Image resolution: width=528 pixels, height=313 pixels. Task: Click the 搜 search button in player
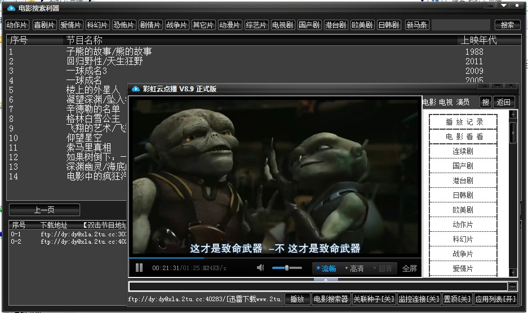486,102
